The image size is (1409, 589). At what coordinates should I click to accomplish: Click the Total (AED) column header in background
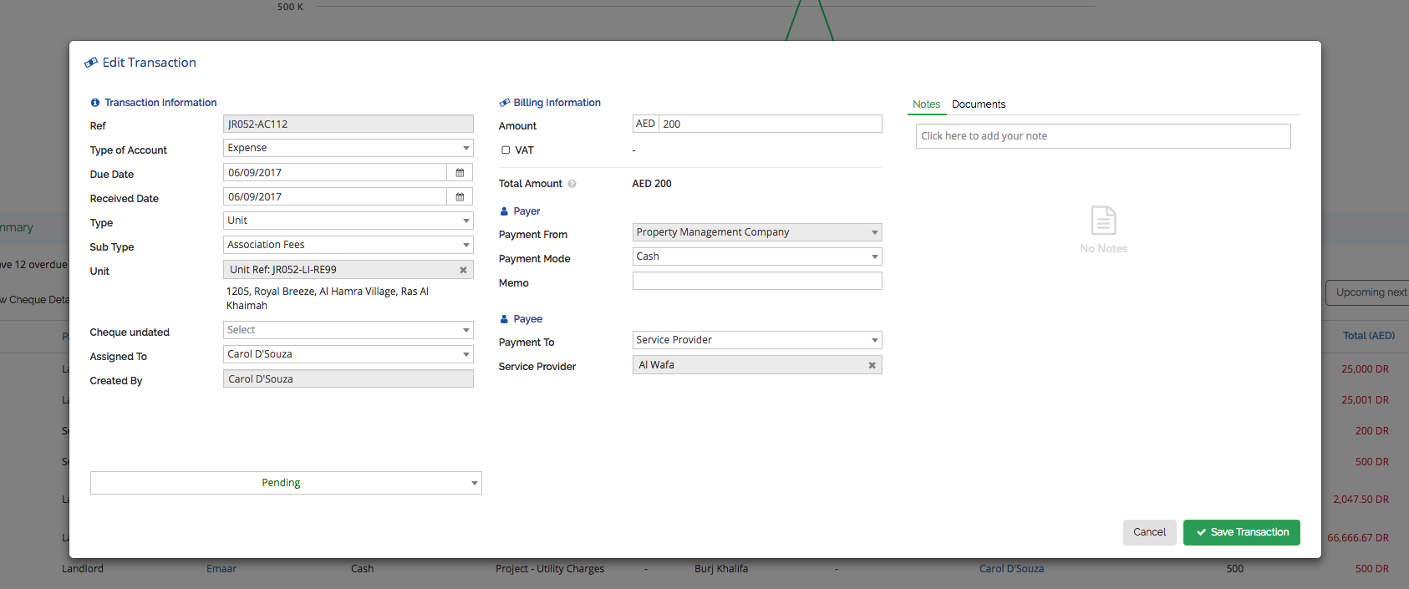coord(1369,336)
